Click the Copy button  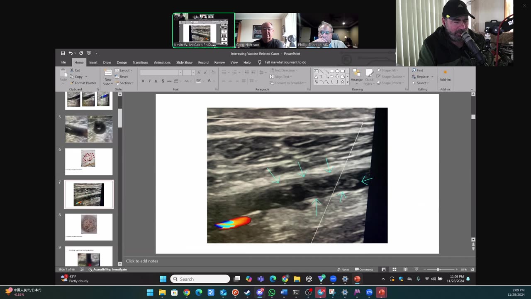(x=76, y=77)
